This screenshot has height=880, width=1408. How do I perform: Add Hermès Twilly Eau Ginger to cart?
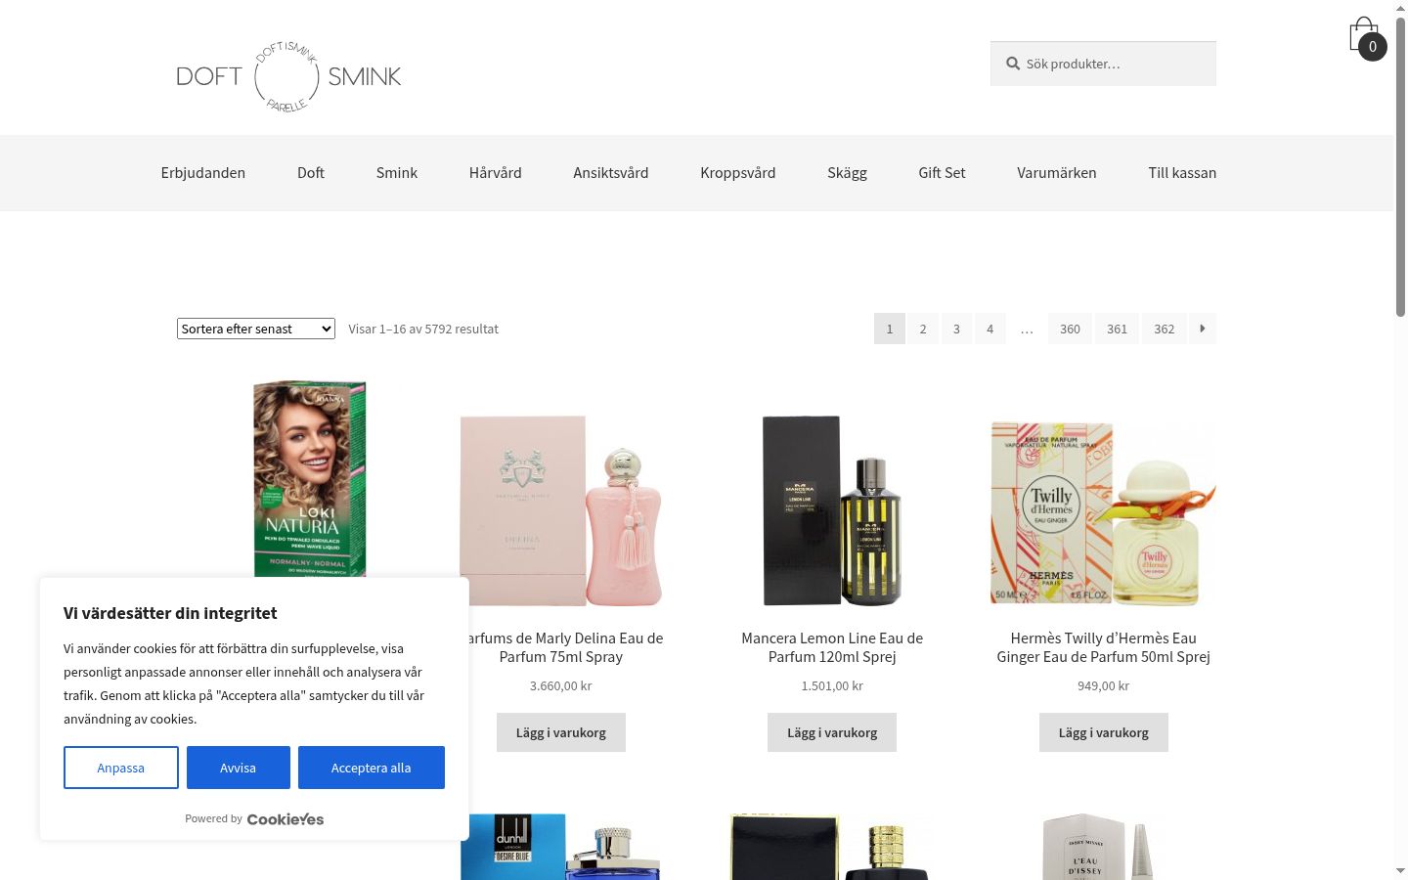pos(1104,732)
